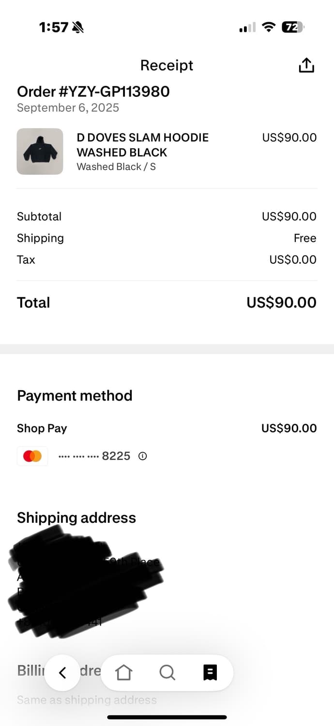Tap the silent mode bell icon
Screen dimensions: 334x726
77,28
